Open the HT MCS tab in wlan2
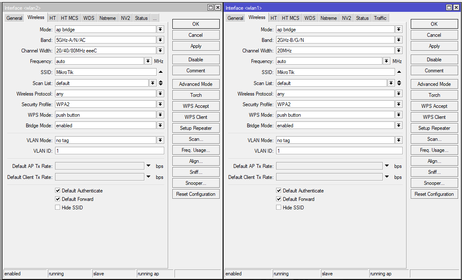 coord(69,18)
